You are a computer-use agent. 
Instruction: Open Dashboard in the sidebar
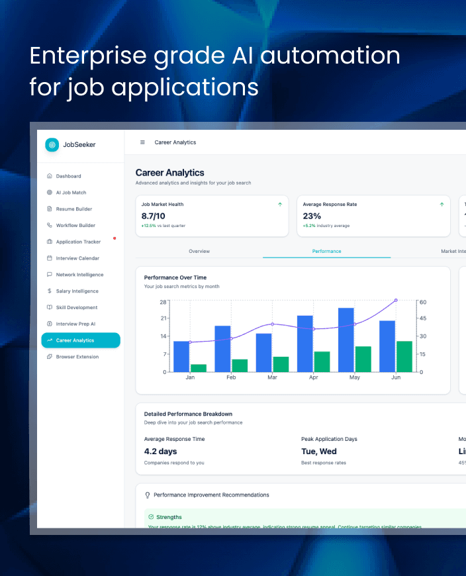(81, 176)
